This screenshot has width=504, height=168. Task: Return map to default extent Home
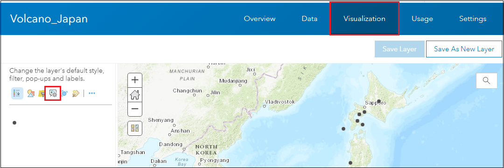pos(135,95)
